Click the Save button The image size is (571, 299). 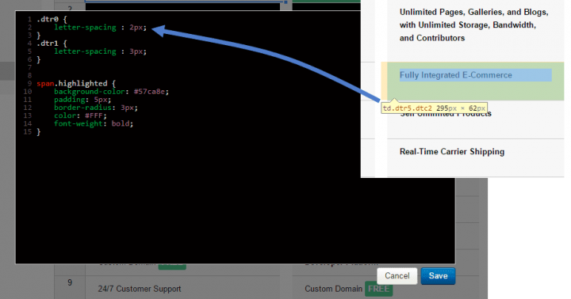point(438,276)
